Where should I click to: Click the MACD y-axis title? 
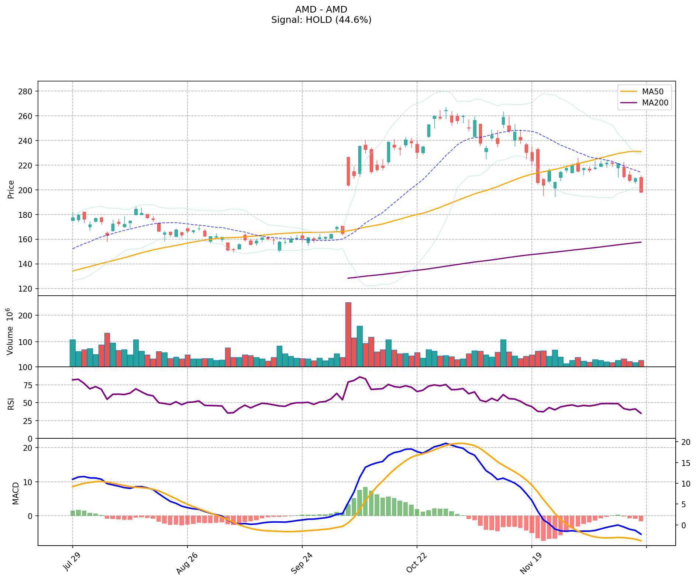click(x=15, y=493)
